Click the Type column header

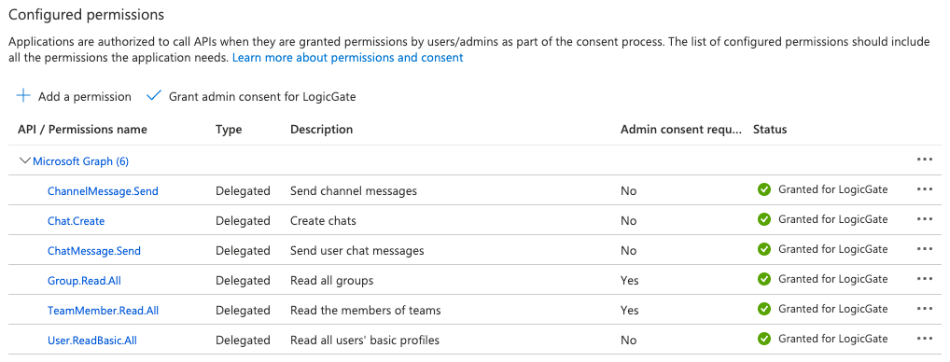[x=229, y=130]
